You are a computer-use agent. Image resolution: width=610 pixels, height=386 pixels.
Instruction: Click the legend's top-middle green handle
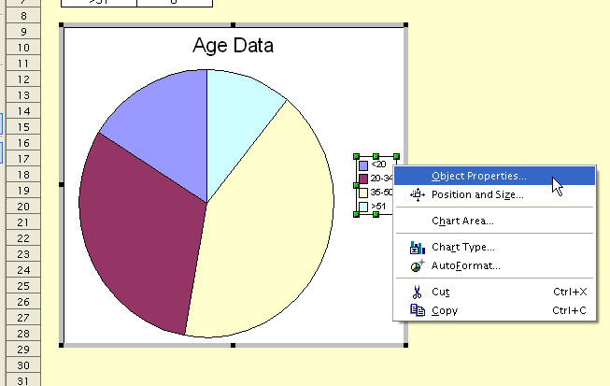coord(376,156)
